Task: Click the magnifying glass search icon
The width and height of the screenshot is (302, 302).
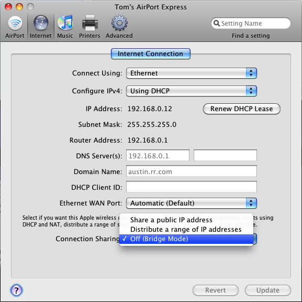Action: coord(217,24)
